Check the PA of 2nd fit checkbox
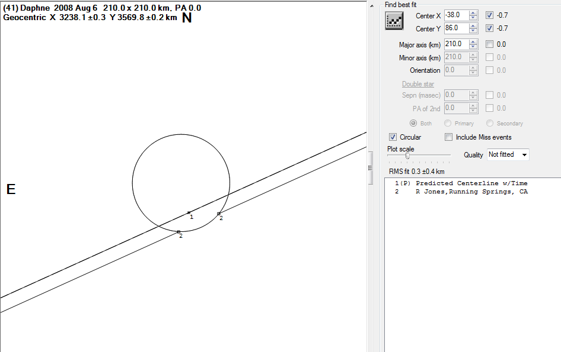Image resolution: width=561 pixels, height=352 pixels. tap(489, 108)
